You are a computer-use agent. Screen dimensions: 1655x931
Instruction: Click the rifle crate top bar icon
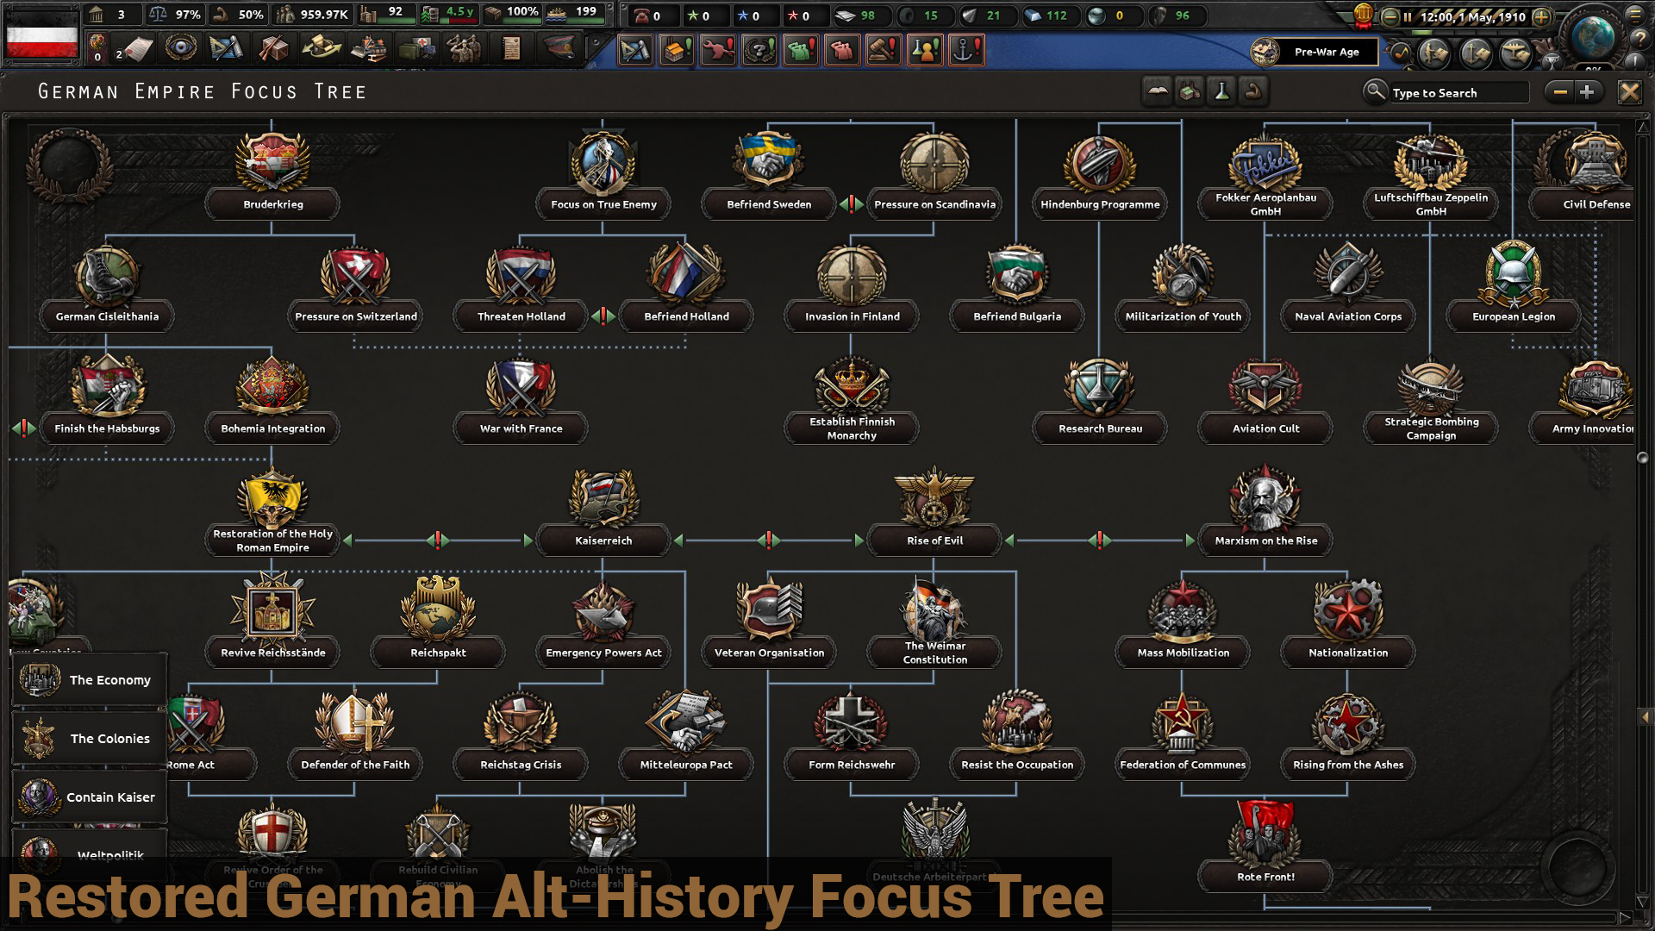[273, 48]
